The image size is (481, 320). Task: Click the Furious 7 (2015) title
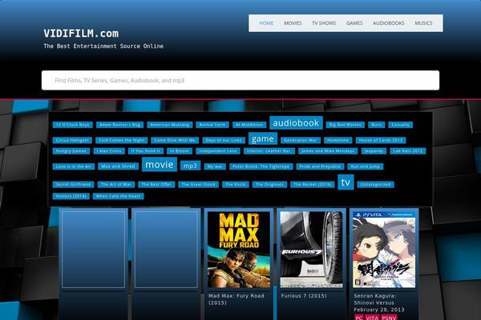[x=304, y=296]
